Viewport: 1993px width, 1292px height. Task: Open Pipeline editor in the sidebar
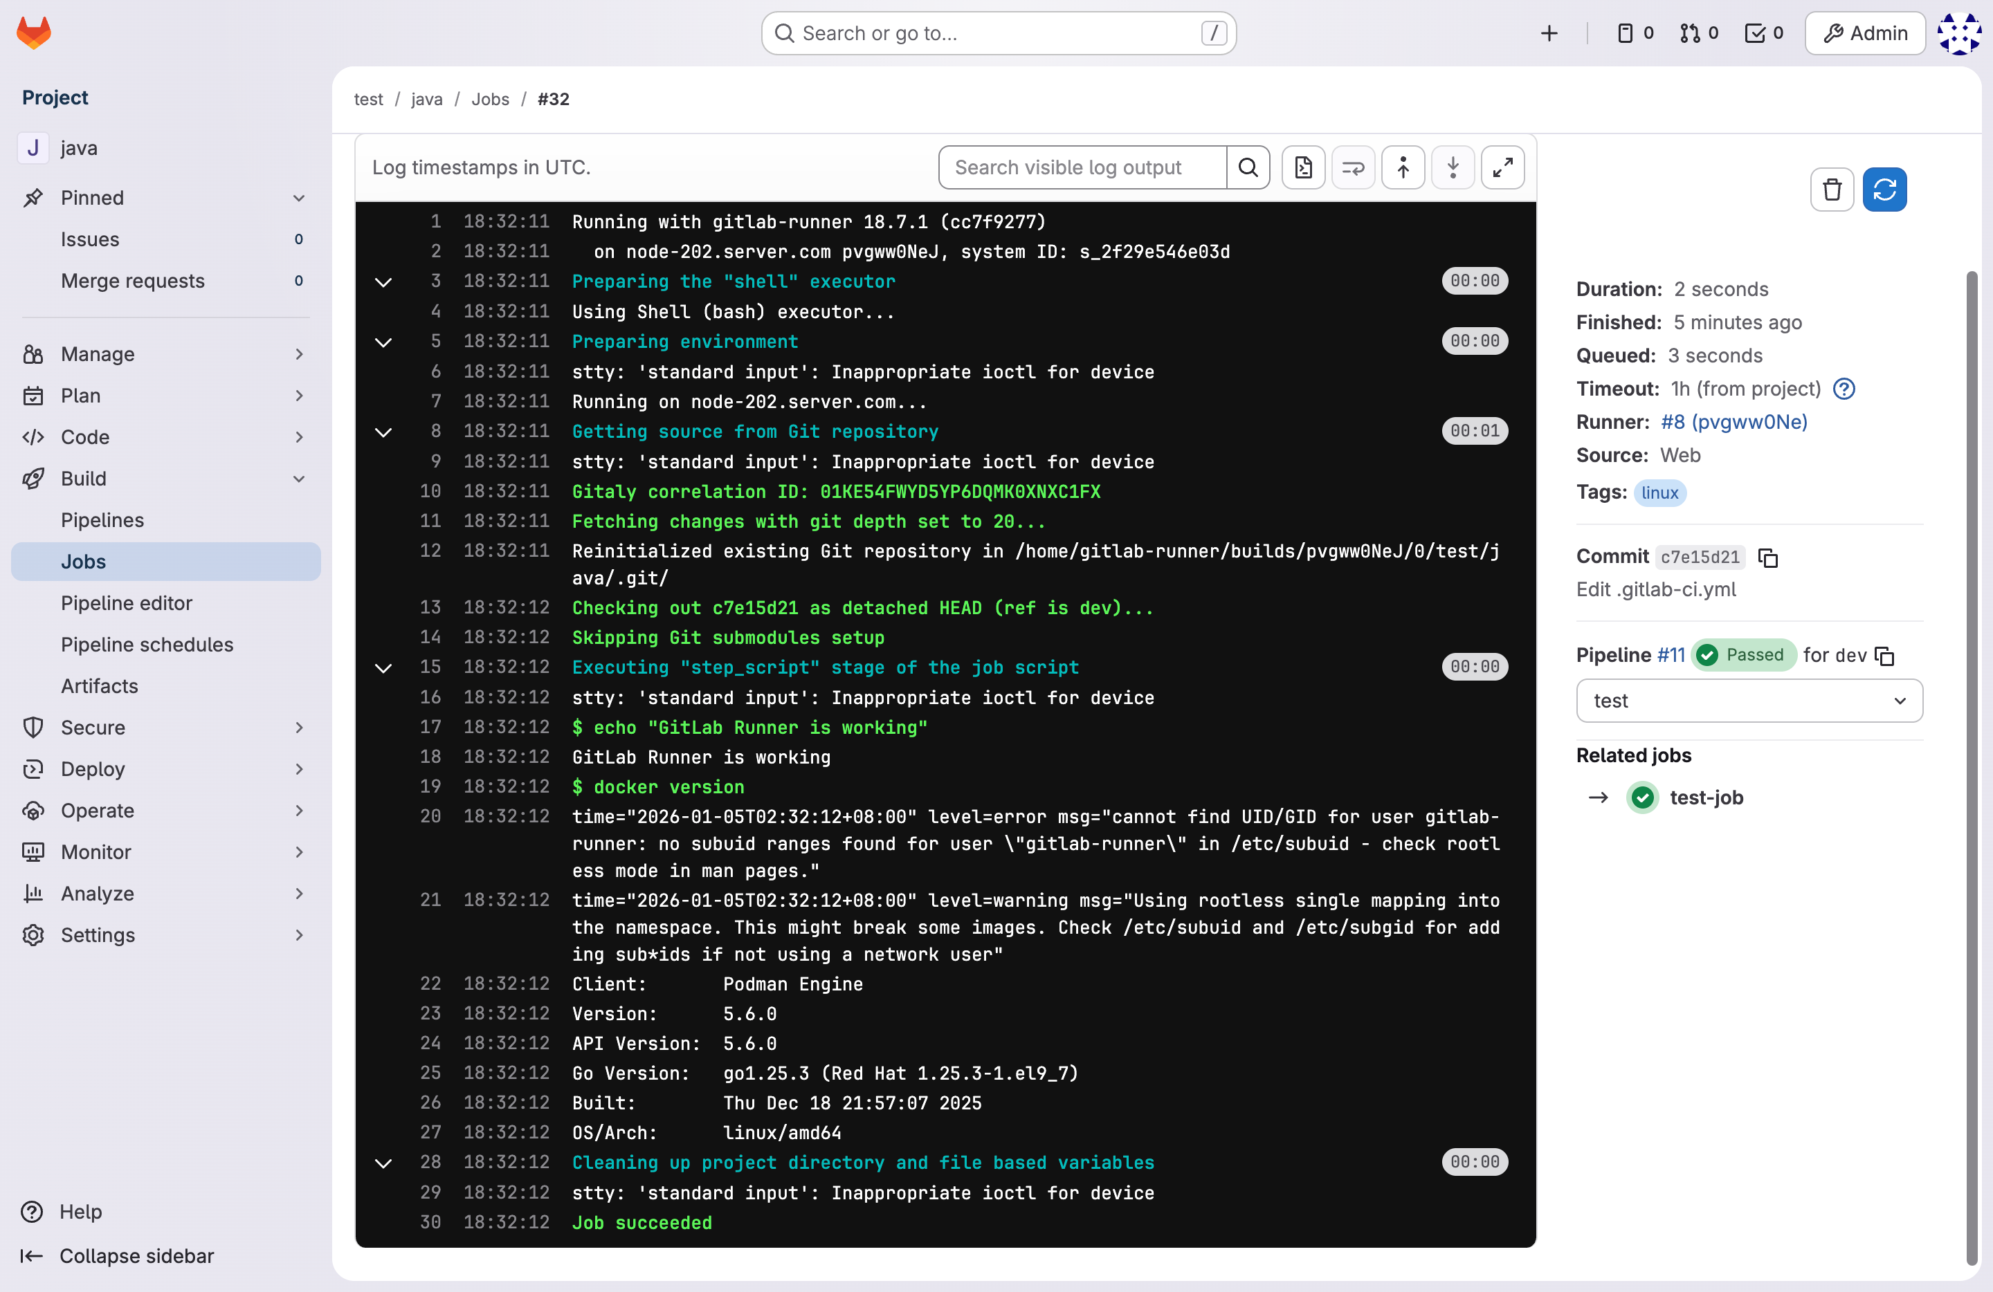point(127,603)
